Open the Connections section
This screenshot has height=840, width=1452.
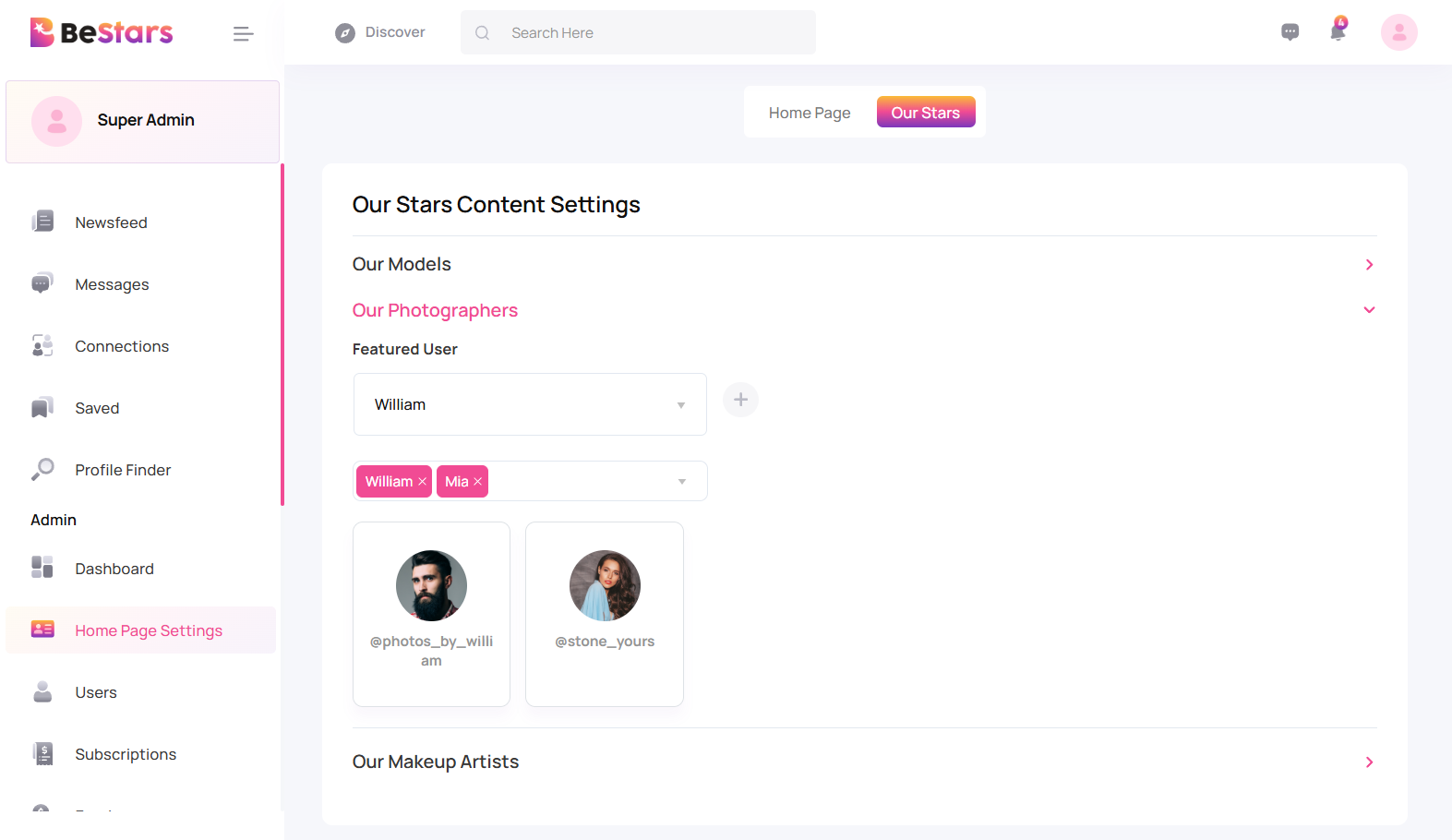pos(121,346)
